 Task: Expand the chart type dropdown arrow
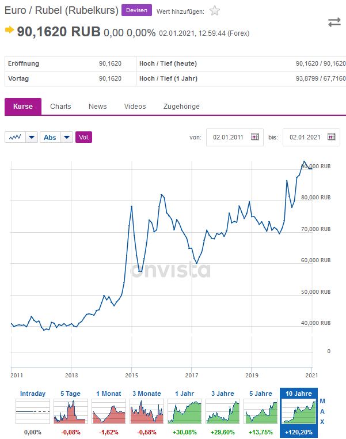32,137
